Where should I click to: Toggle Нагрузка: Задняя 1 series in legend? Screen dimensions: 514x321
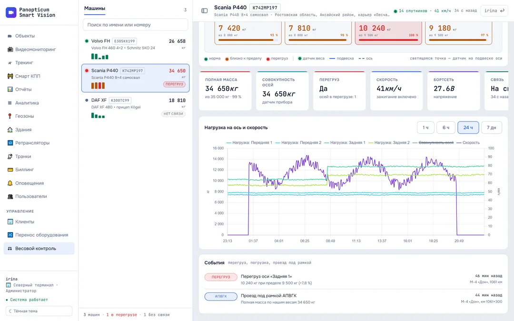[x=345, y=143]
